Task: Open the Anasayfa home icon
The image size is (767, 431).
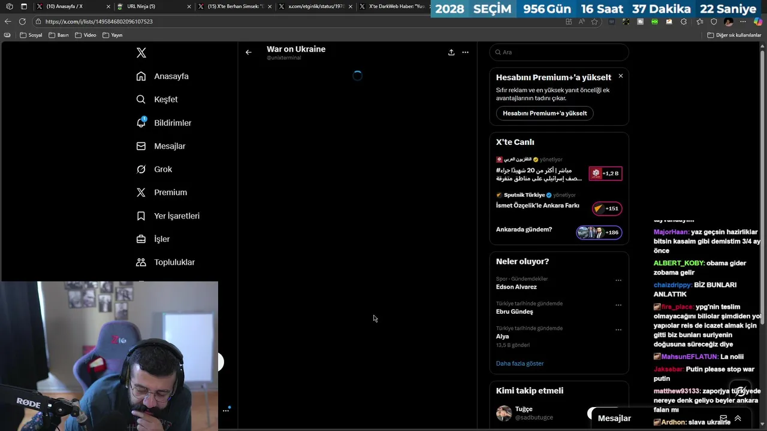Action: [141, 76]
